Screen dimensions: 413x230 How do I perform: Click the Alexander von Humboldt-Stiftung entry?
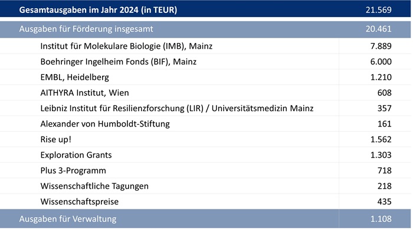105,124
